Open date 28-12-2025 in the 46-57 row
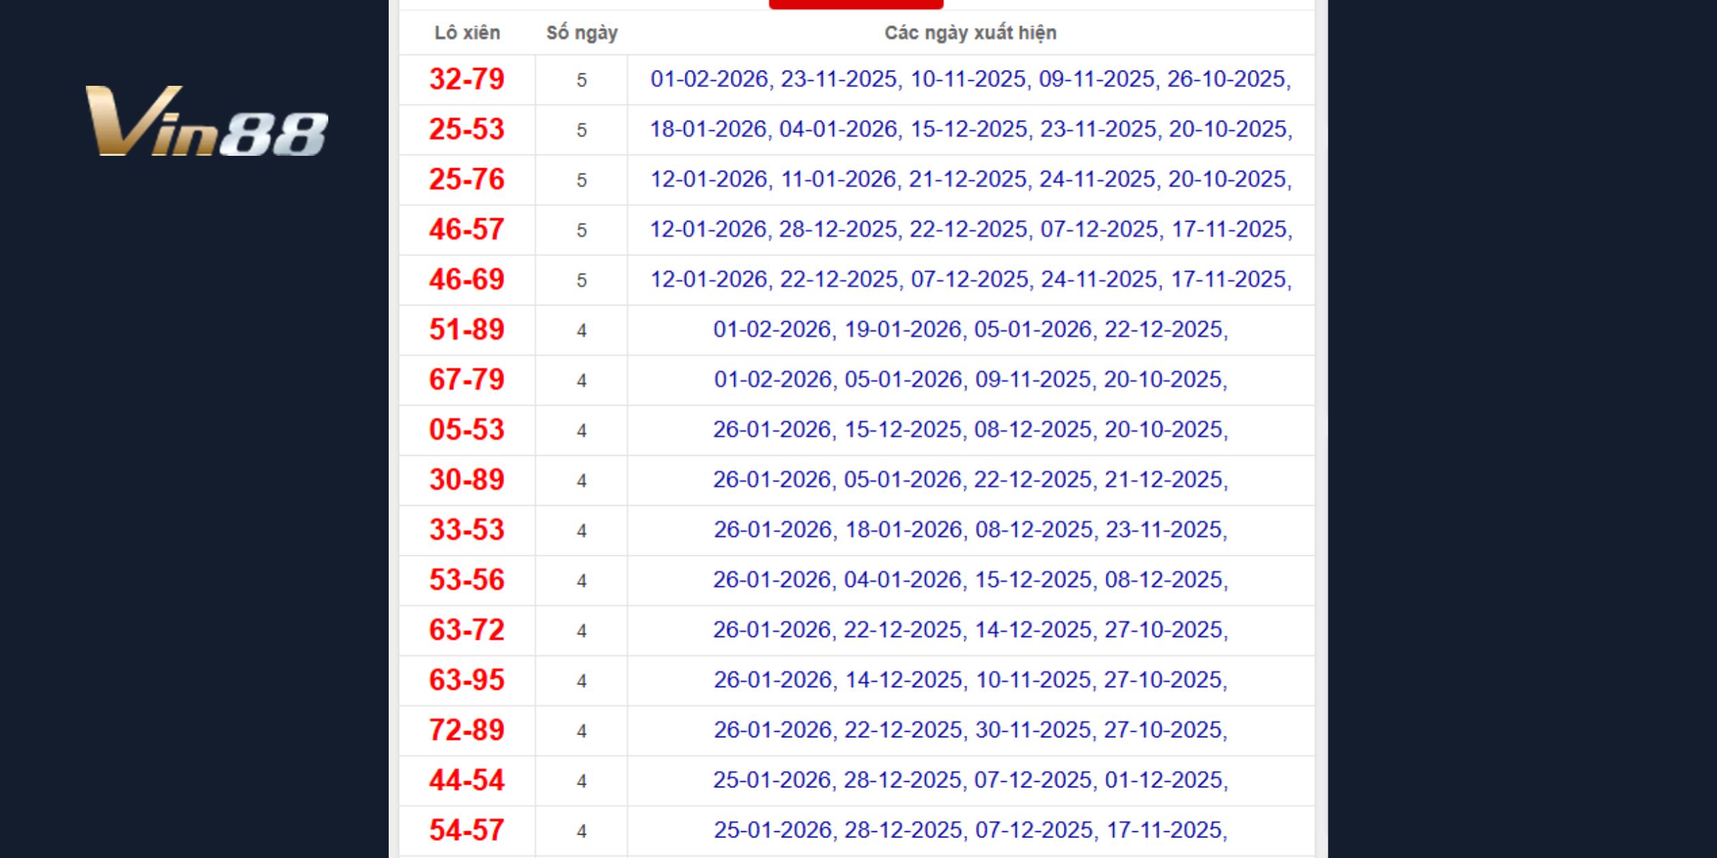 coord(838,230)
